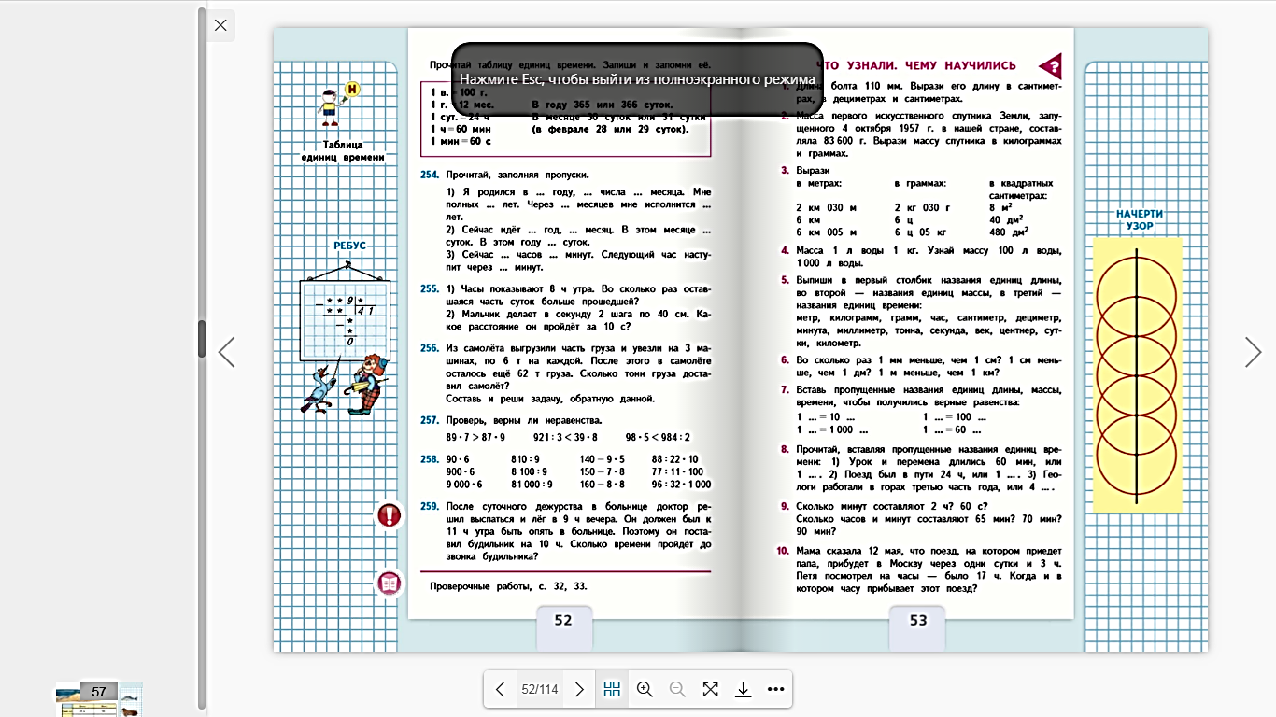Toggle the page thumbnails grid view

coord(612,690)
